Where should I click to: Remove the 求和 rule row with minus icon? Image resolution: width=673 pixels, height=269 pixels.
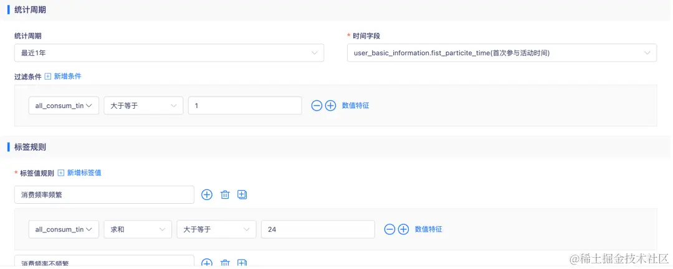[389, 230]
